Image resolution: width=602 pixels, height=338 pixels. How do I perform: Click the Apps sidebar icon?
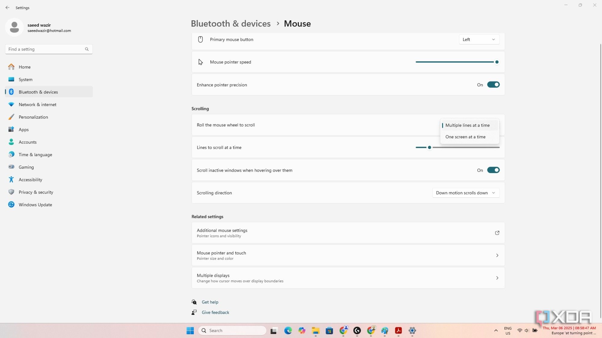pyautogui.click(x=11, y=129)
